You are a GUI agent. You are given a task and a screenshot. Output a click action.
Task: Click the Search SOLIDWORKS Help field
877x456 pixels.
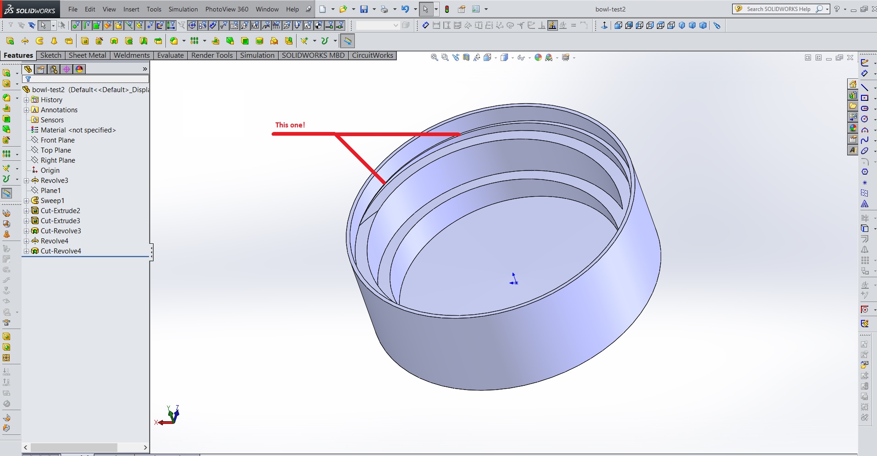(x=779, y=9)
